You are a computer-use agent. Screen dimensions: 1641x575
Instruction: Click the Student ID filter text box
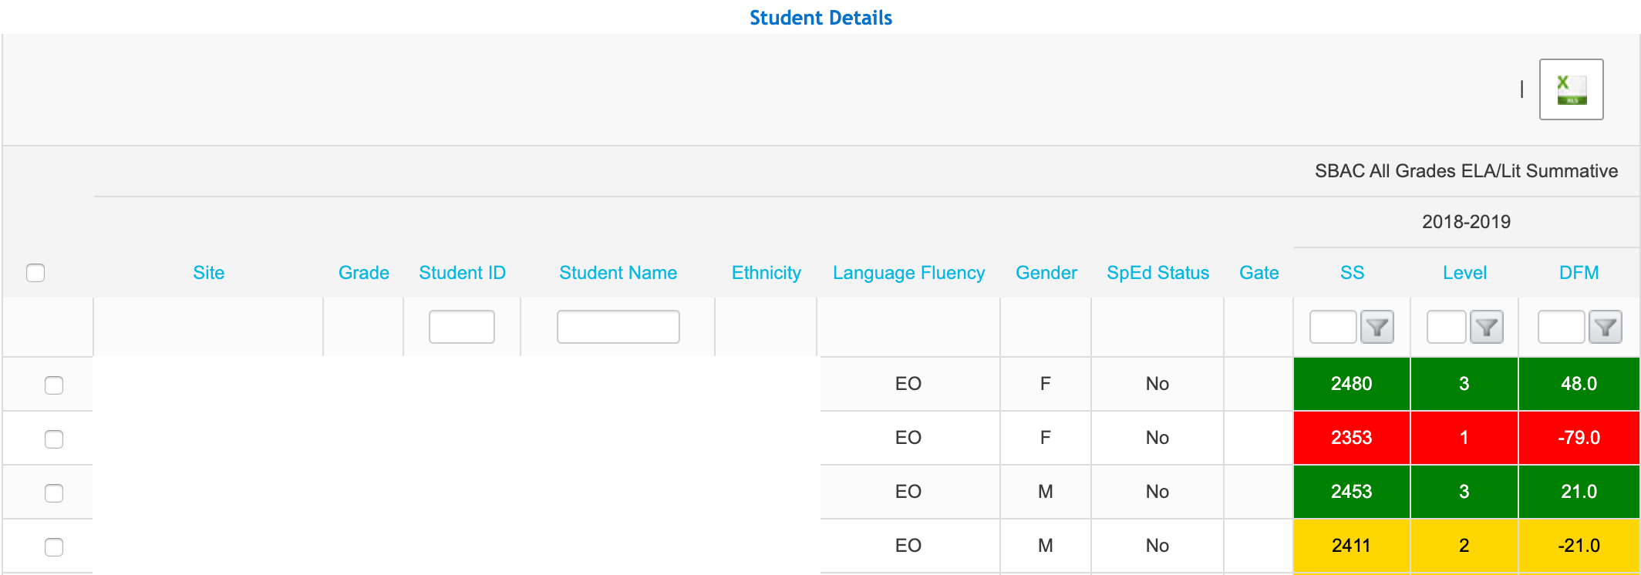point(461,327)
